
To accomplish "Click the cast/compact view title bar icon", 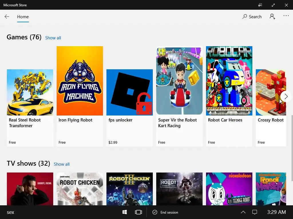I will click(260, 5).
